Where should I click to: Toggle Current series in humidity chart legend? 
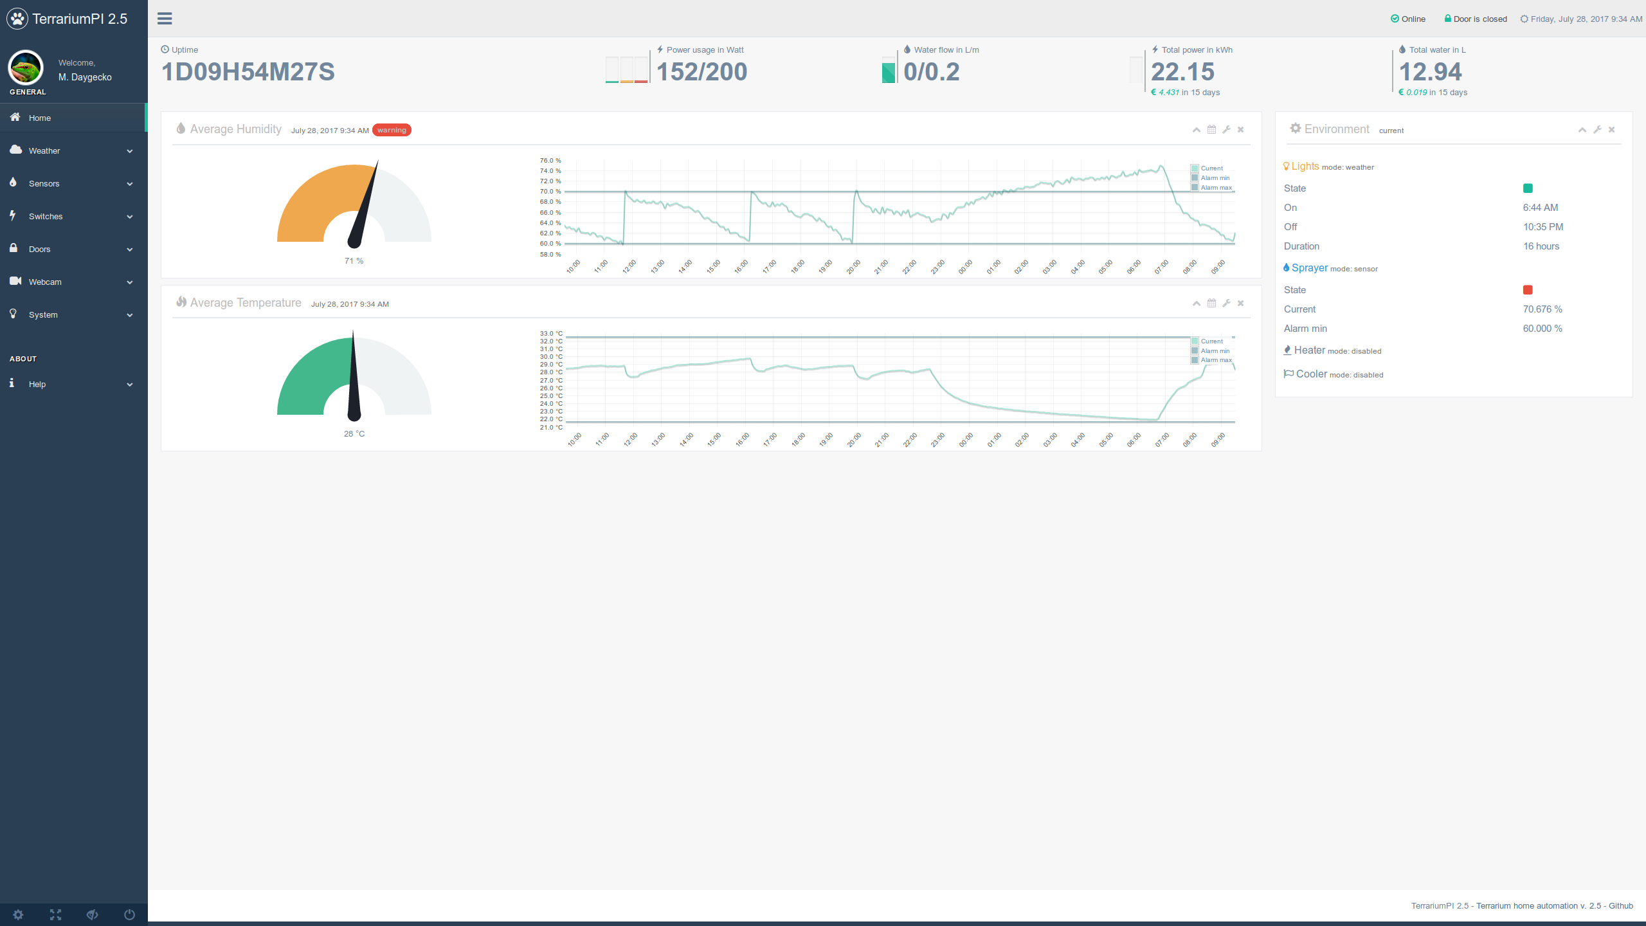coord(1211,168)
